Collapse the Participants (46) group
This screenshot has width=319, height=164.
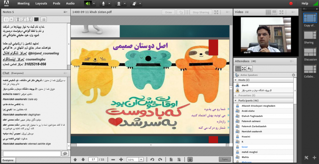pos(236,101)
